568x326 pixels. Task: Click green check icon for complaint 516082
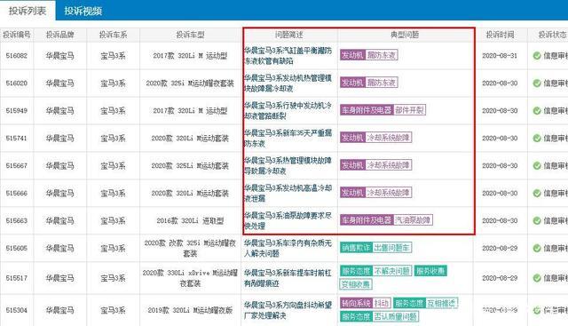[x=537, y=55]
